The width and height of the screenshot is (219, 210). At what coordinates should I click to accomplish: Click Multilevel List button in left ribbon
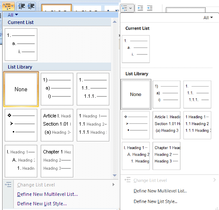click(8, 6)
